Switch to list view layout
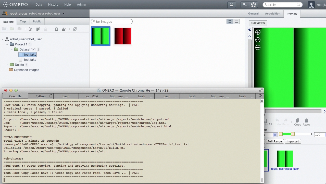 point(236,22)
